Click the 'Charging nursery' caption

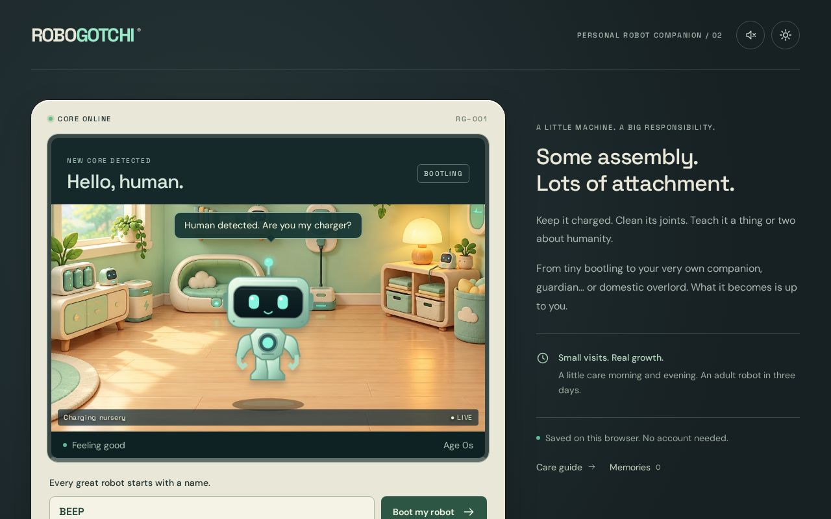pos(95,418)
